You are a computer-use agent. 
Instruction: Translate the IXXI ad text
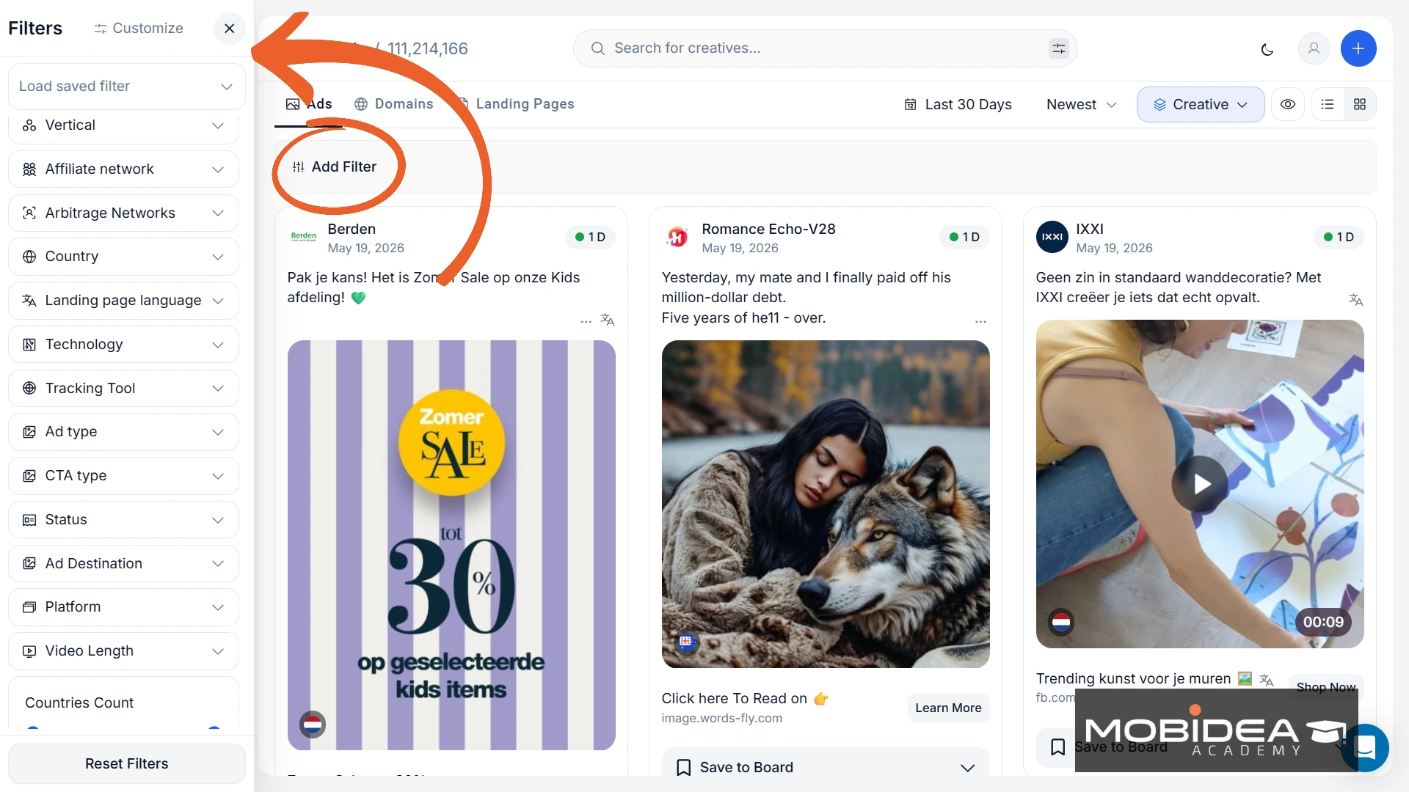(x=1355, y=300)
